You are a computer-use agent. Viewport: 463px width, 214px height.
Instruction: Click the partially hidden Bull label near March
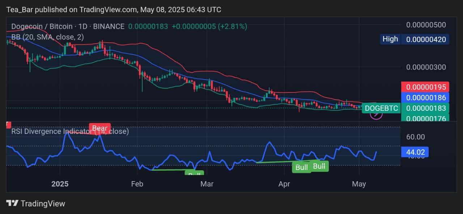point(194,173)
